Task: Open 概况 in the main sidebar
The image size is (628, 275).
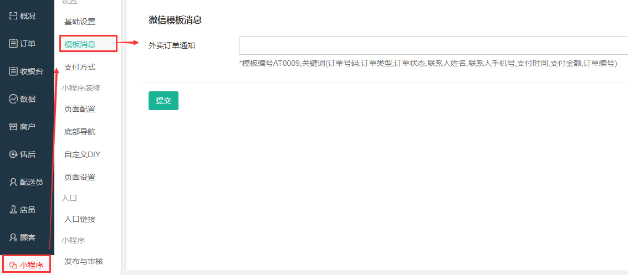Action: (x=27, y=16)
